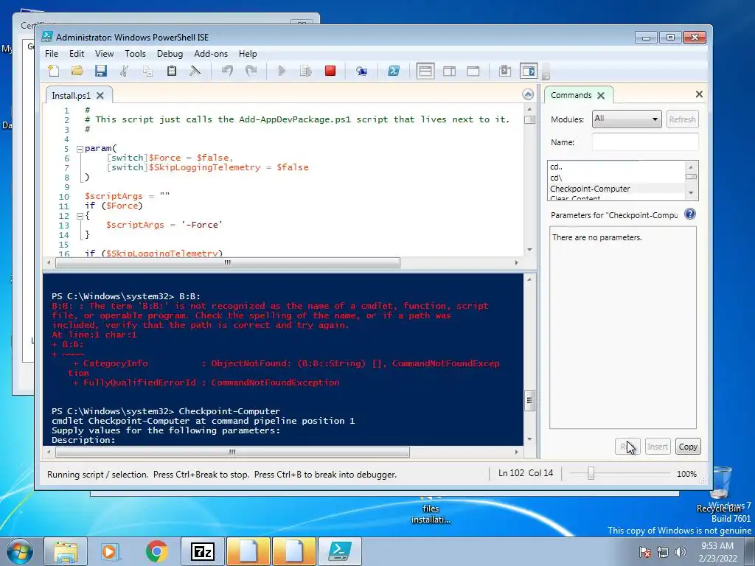
Task: Run selection toolbar icon
Action: 306,71
